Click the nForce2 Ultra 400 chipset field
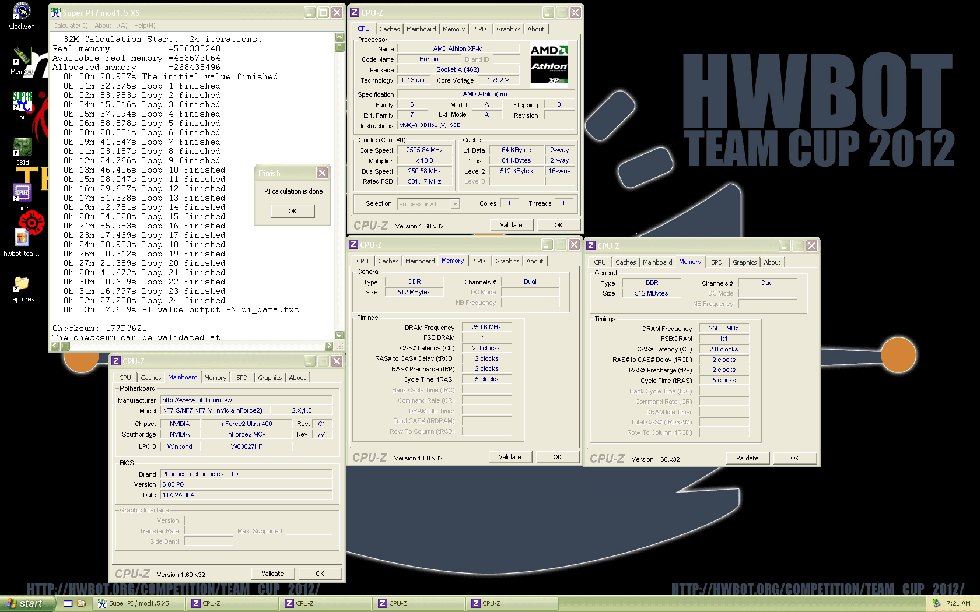This screenshot has width=980, height=612. coord(247,424)
